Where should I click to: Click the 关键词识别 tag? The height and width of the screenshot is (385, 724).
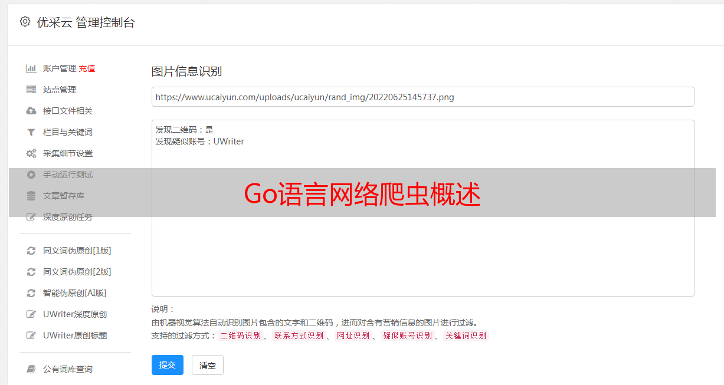pyautogui.click(x=466, y=335)
